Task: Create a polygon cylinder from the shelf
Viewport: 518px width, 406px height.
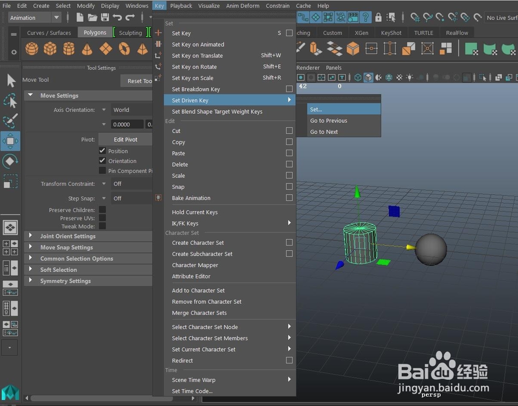Action: [x=69, y=49]
